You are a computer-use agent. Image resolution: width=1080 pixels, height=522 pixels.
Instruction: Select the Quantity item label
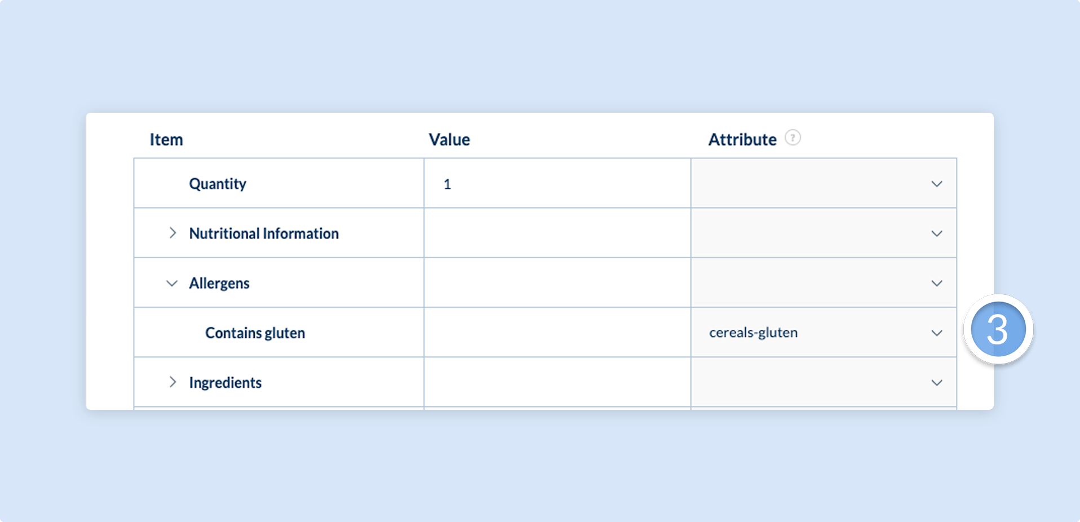coord(218,184)
